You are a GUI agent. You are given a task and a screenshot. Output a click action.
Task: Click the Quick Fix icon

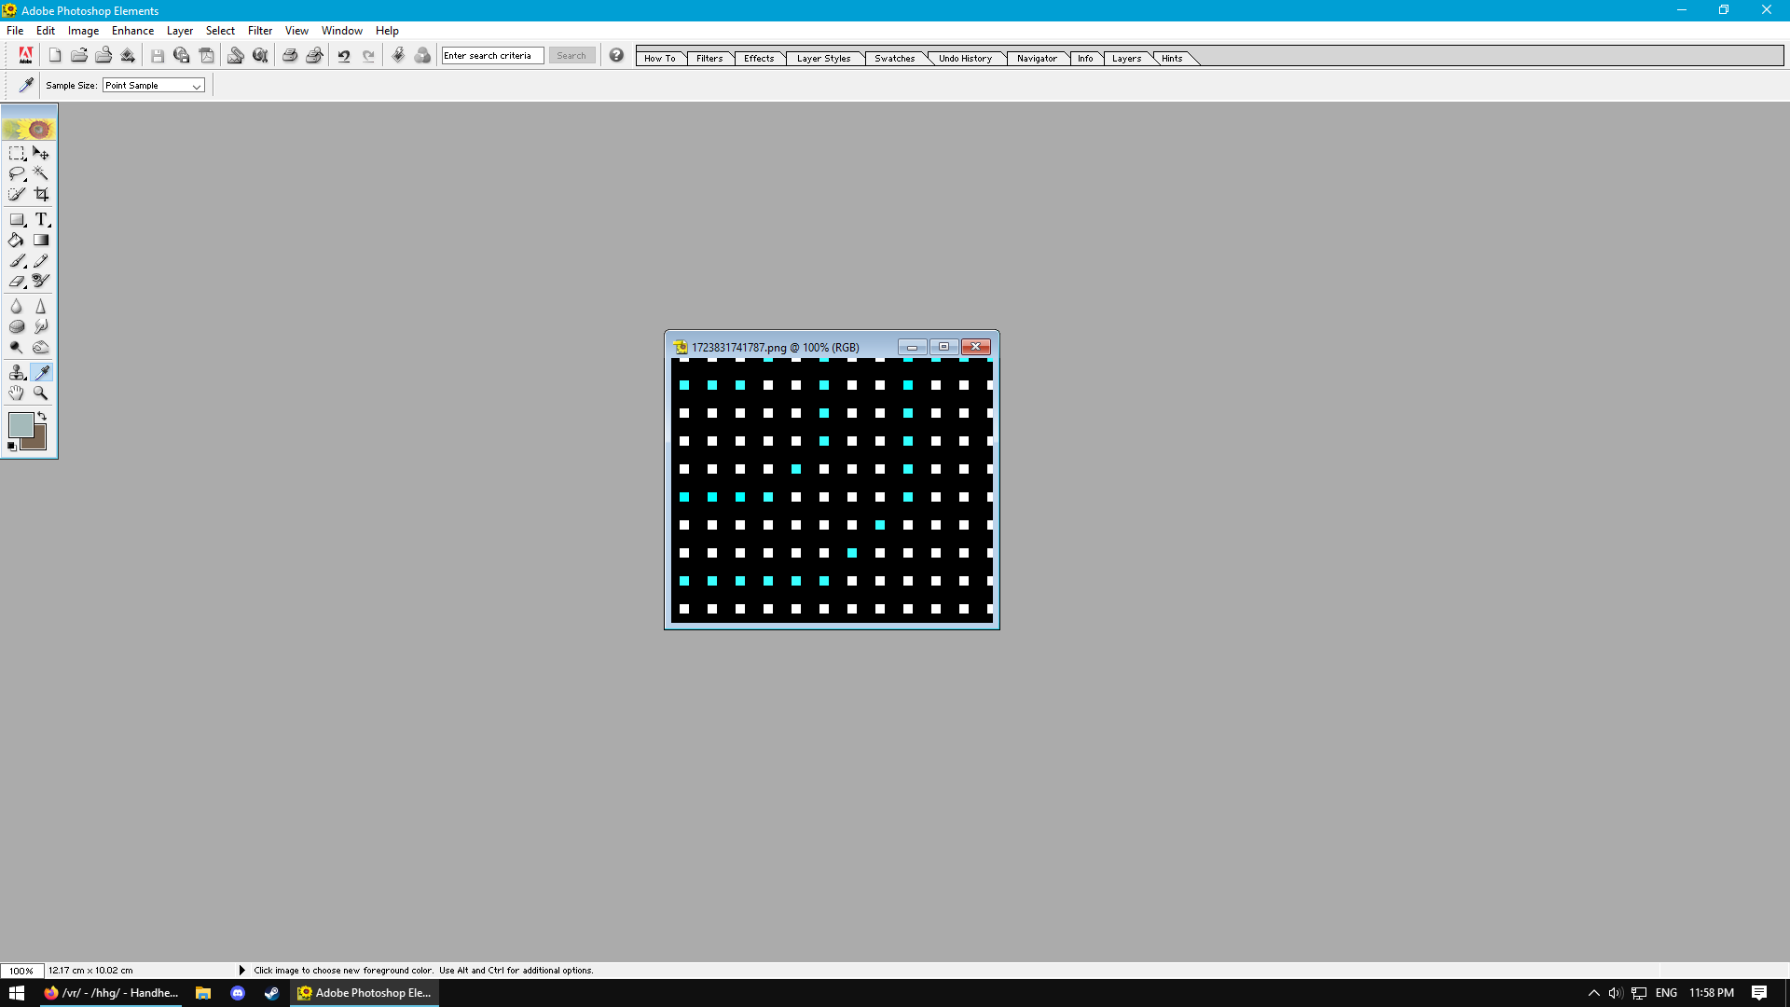(x=398, y=56)
